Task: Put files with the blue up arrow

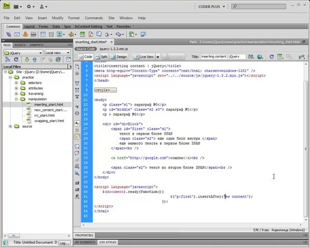Action: point(35,59)
